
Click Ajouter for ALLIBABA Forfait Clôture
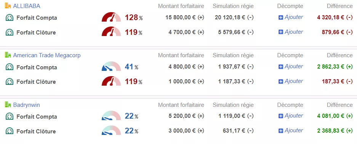pyautogui.click(x=294, y=32)
